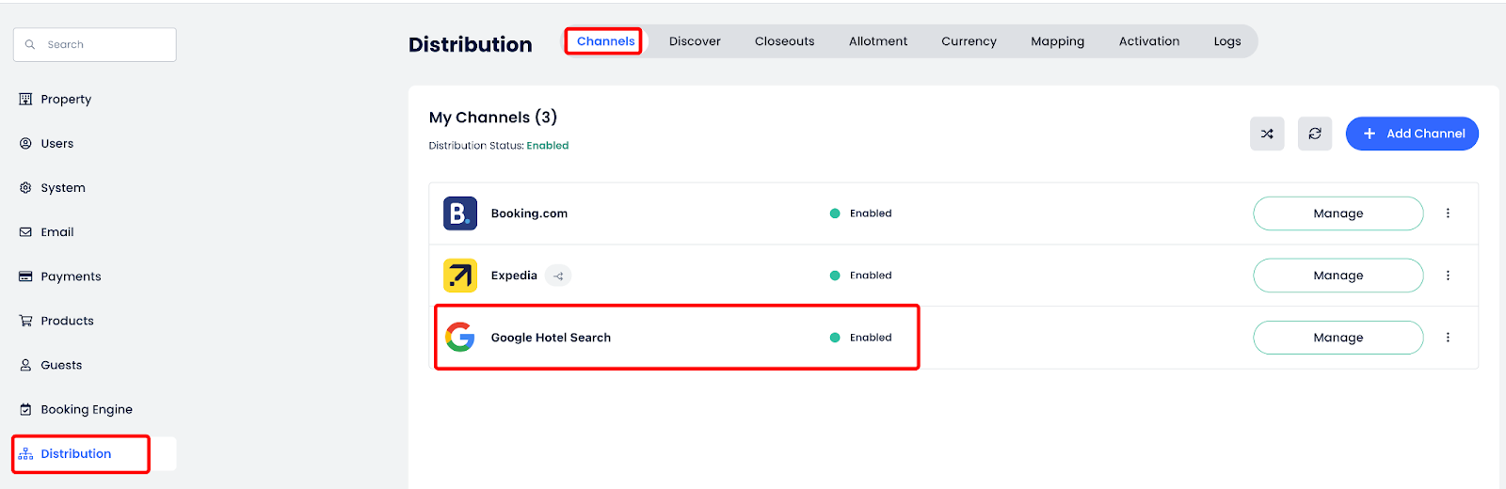The height and width of the screenshot is (489, 1506).
Task: Open Payments in the sidebar
Action: point(71,276)
